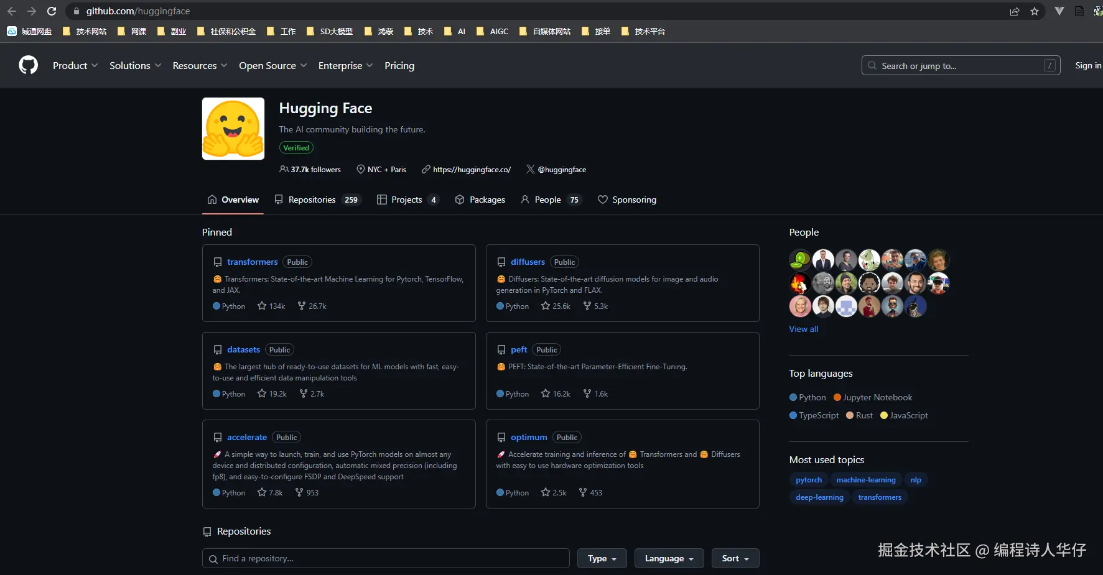
Task: Open the Language filter dropdown
Action: [x=669, y=558]
